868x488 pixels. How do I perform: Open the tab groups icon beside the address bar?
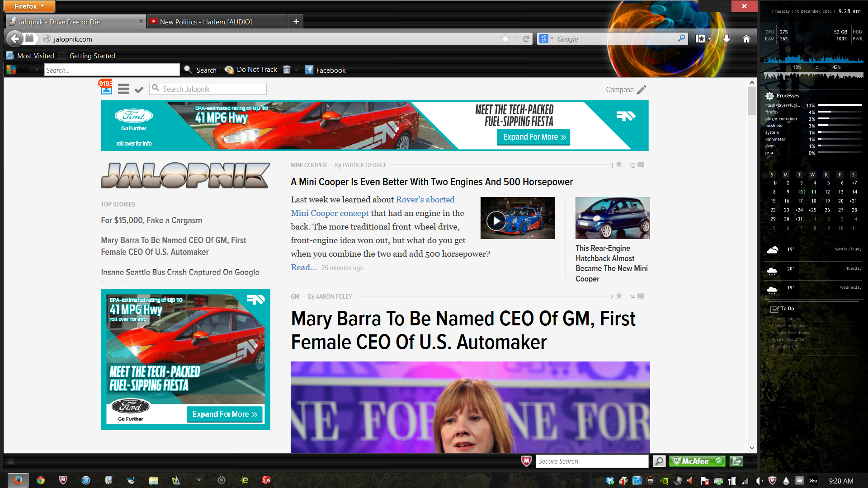coord(29,39)
